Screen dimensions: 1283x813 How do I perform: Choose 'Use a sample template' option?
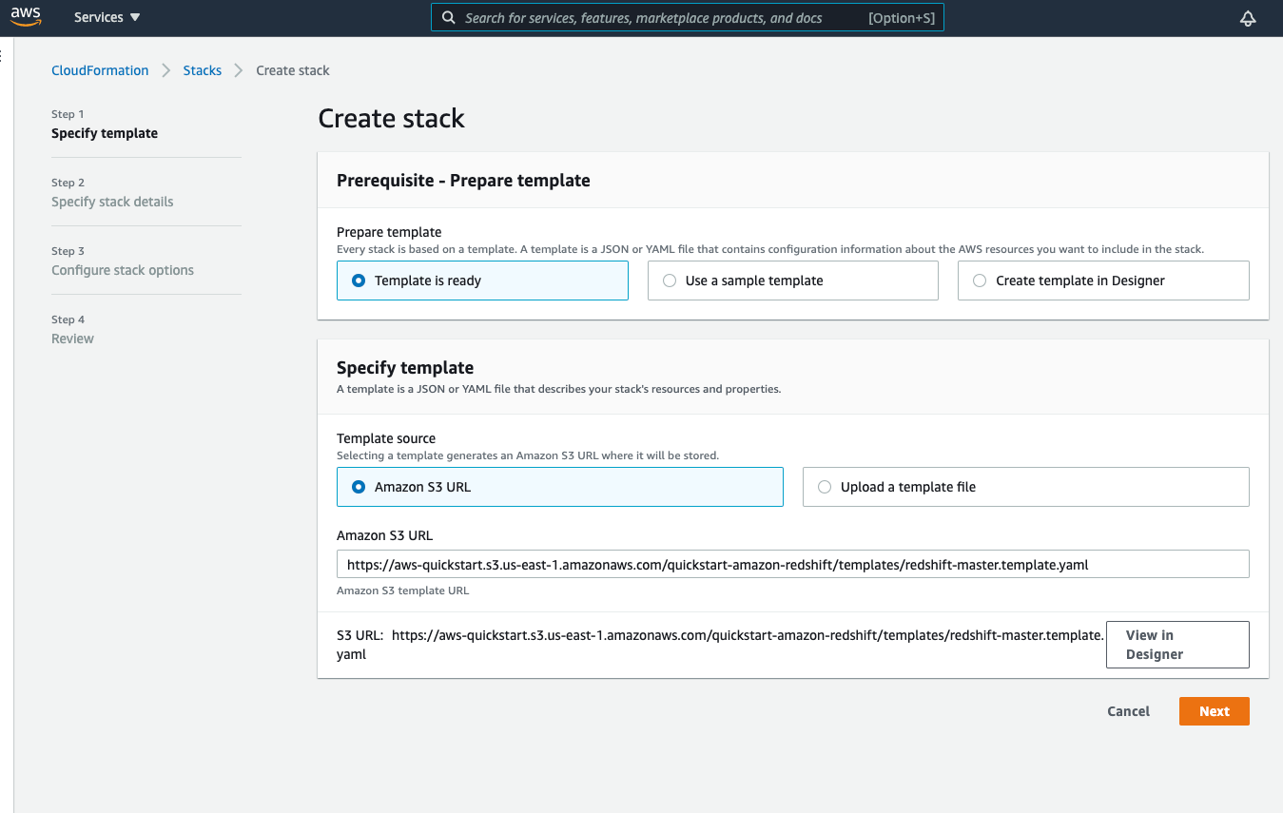pyautogui.click(x=792, y=281)
